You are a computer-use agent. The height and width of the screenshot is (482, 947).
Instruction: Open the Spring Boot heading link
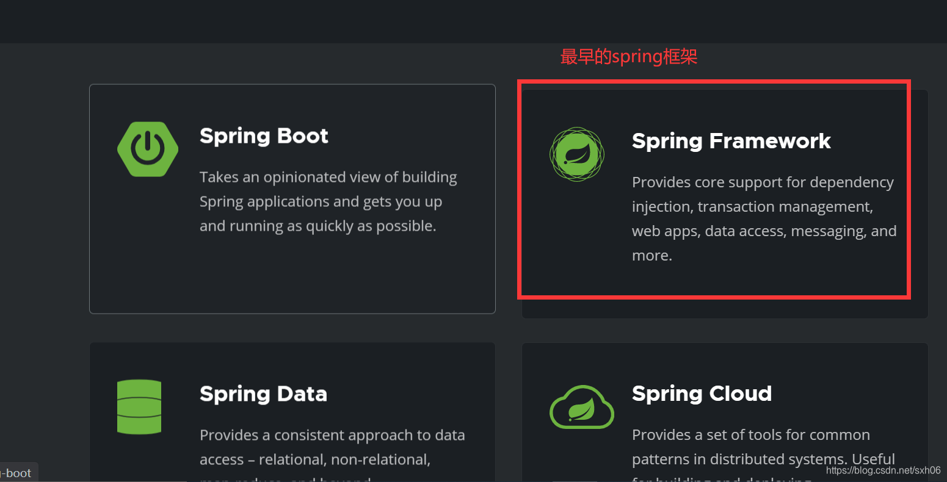pyautogui.click(x=264, y=136)
